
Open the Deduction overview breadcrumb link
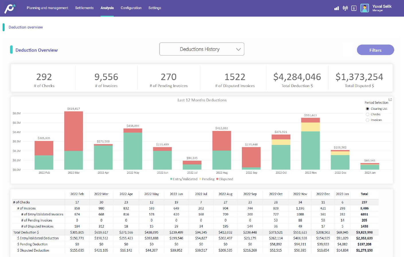click(25, 27)
